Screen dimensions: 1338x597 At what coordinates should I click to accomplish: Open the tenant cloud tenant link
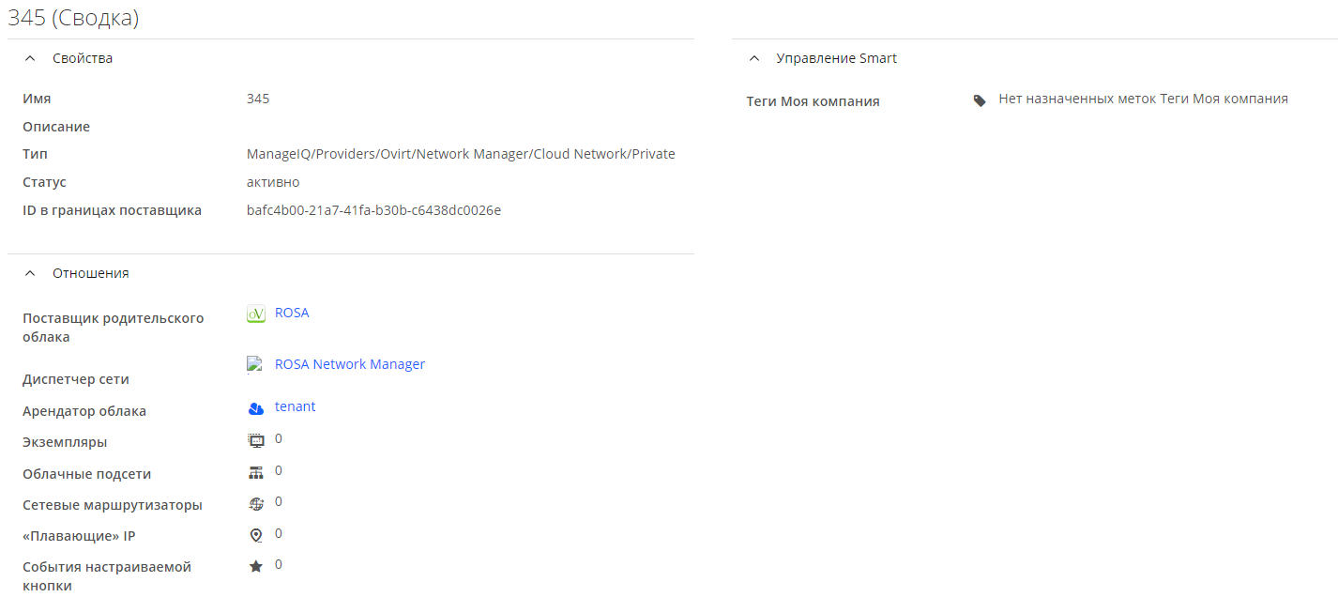(x=295, y=406)
